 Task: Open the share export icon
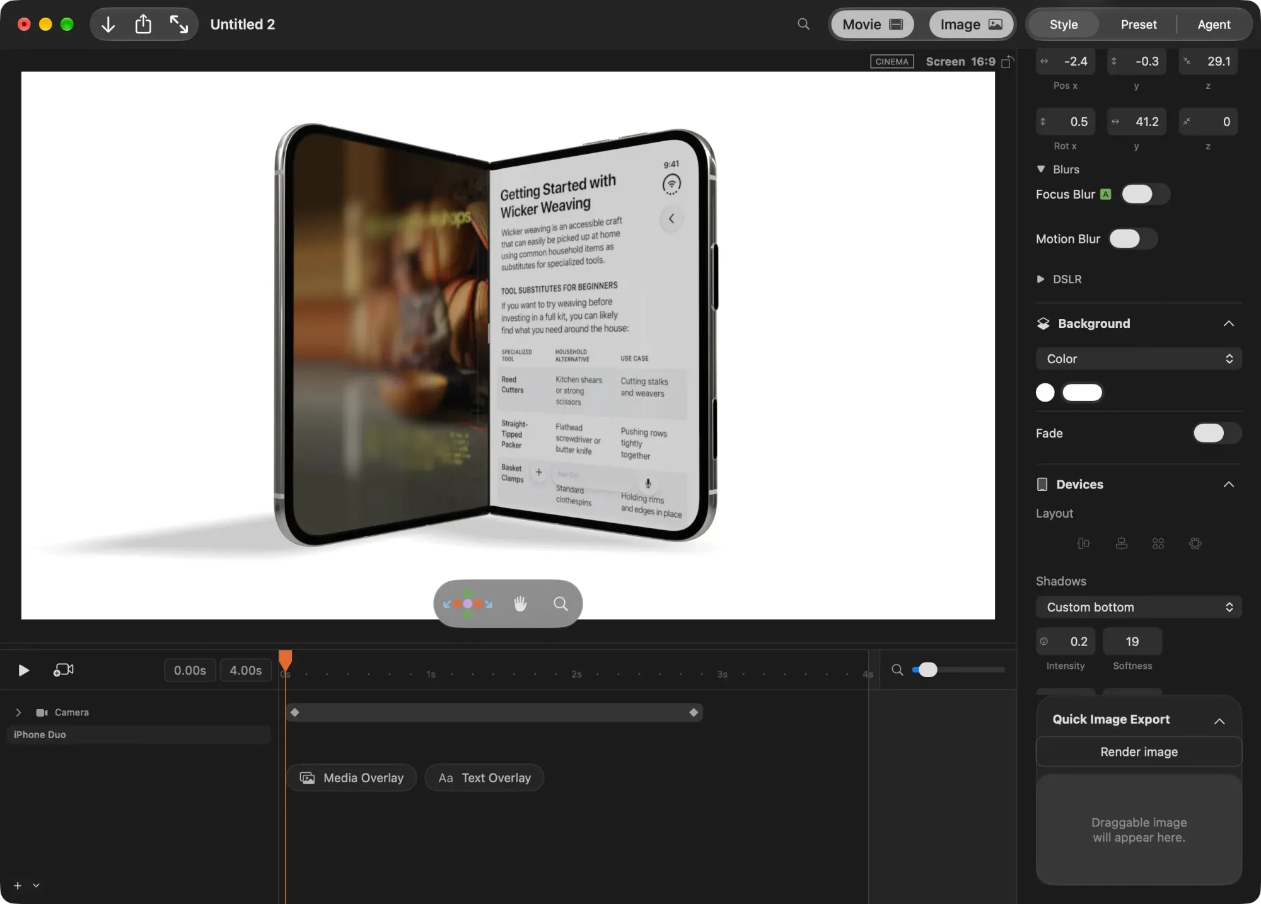pos(143,24)
